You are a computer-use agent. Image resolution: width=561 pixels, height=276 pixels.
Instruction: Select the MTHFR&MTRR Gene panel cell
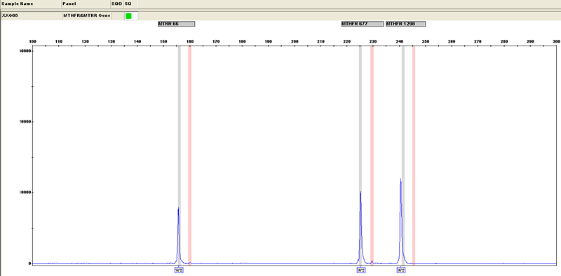click(x=86, y=15)
